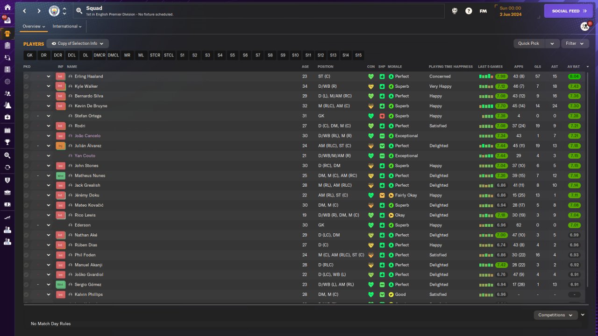This screenshot has width=598, height=336.
Task: Click the Manchester City club badge
Action: click(55, 11)
